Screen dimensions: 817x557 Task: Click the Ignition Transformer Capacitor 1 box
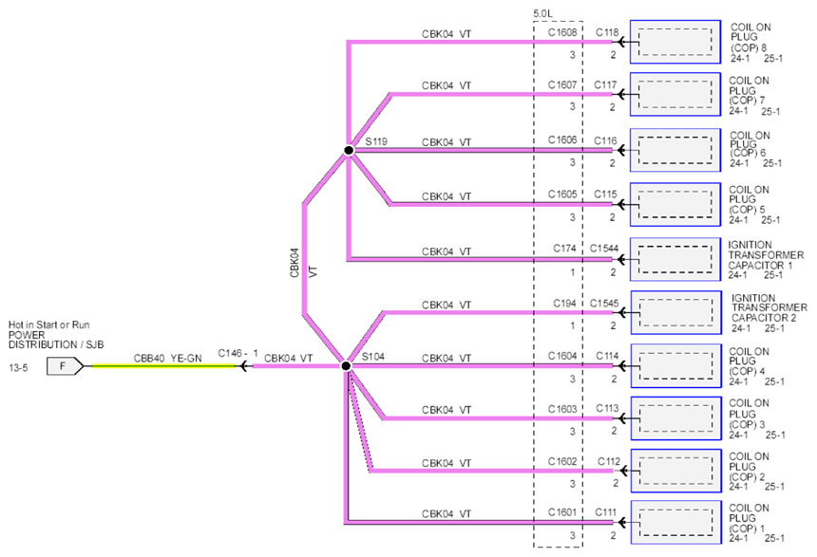(x=675, y=259)
